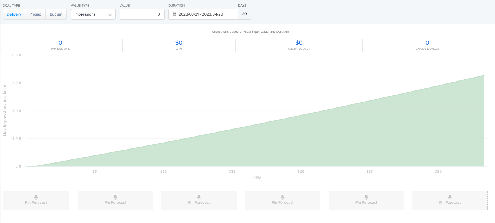495x223 pixels.
Task: Click the chevron arrow of Value Type
Action: 110,15
